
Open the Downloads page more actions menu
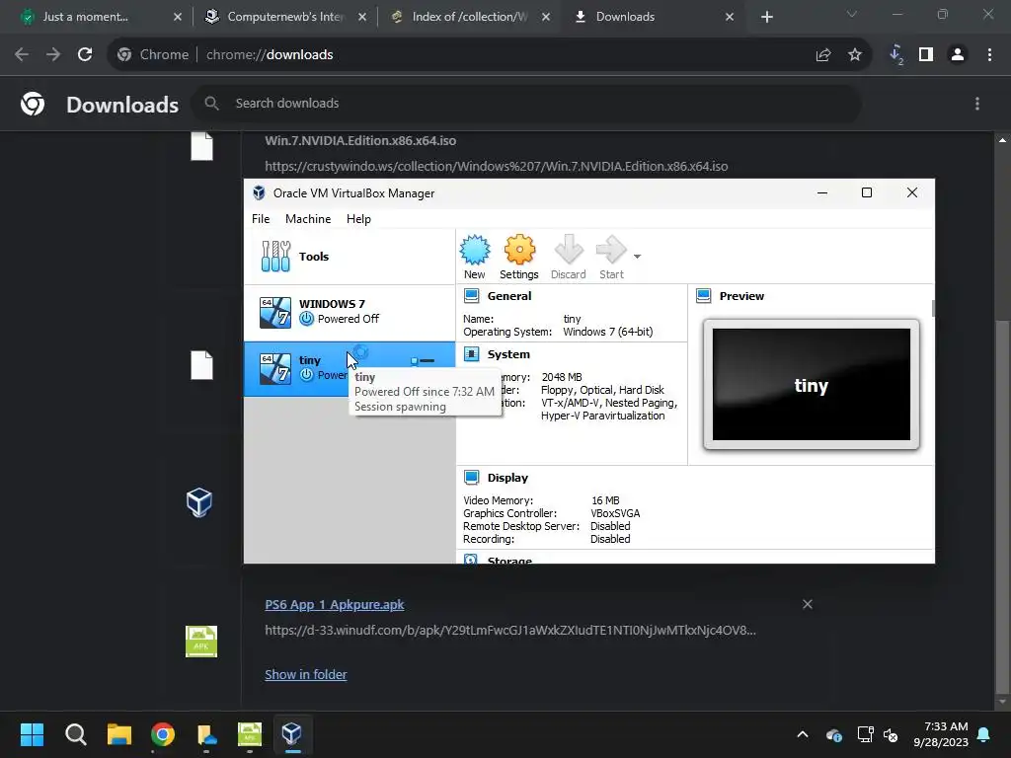977,104
